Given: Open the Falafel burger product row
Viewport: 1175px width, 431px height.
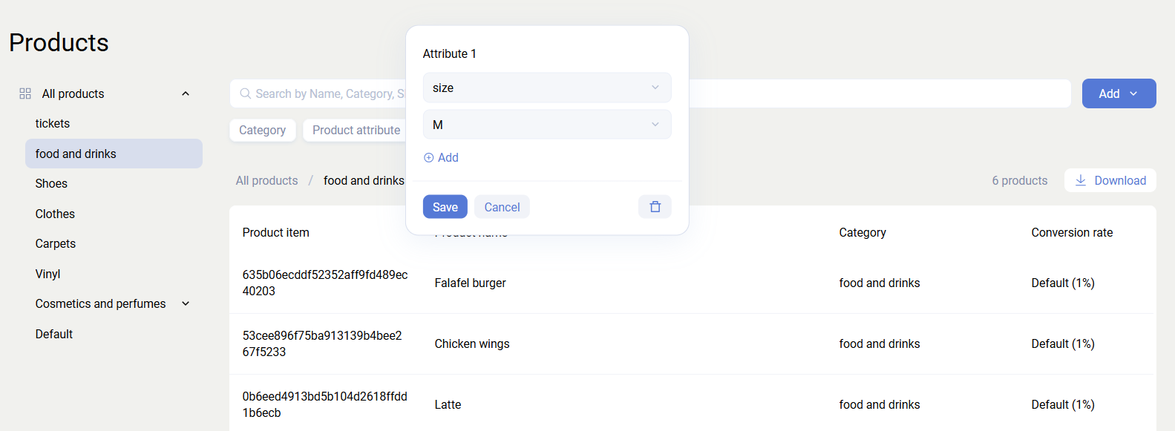Looking at the screenshot, I should [471, 283].
